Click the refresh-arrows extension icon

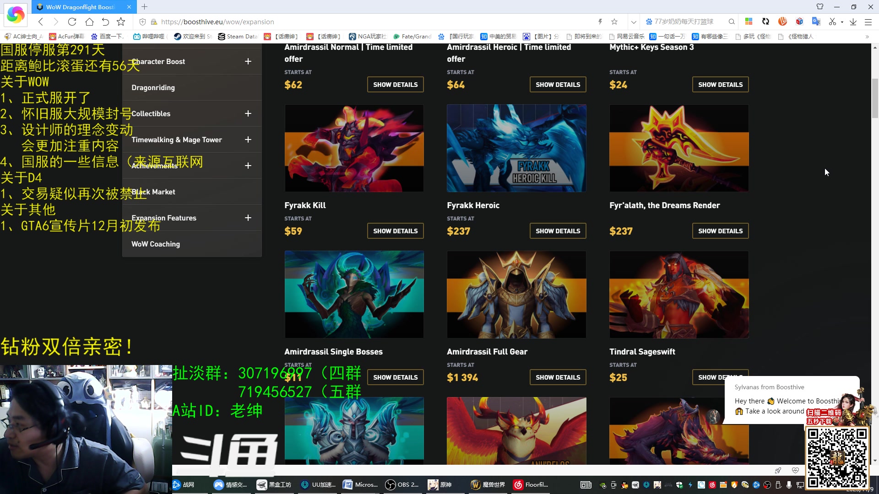tap(765, 21)
